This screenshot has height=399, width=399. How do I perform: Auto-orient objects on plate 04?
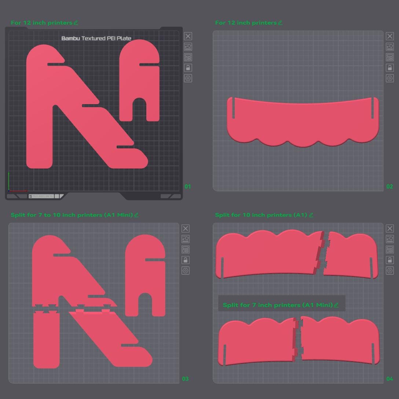point(389,239)
